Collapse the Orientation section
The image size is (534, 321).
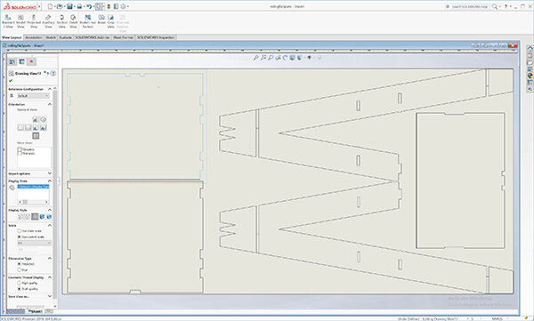point(50,104)
